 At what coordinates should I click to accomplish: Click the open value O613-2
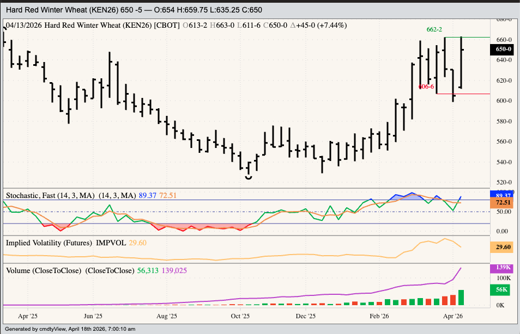click(x=195, y=25)
